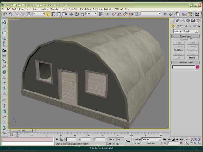Click the key icon for Set Keys

click(x=128, y=141)
